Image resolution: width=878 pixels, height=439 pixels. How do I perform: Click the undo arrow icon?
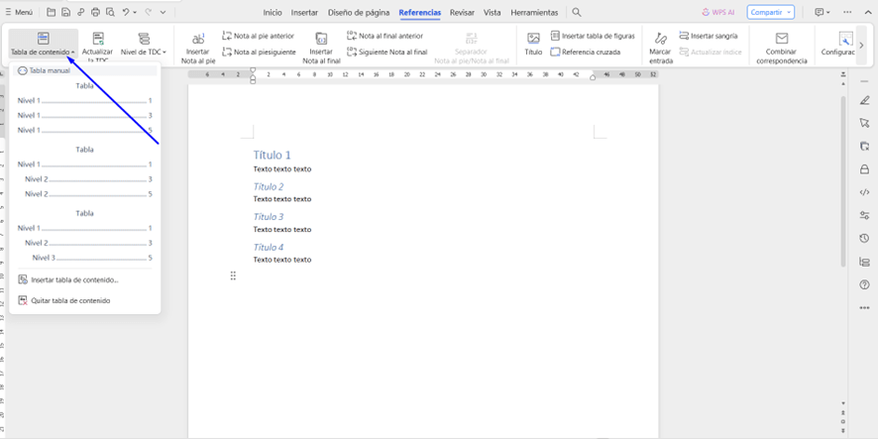click(126, 12)
